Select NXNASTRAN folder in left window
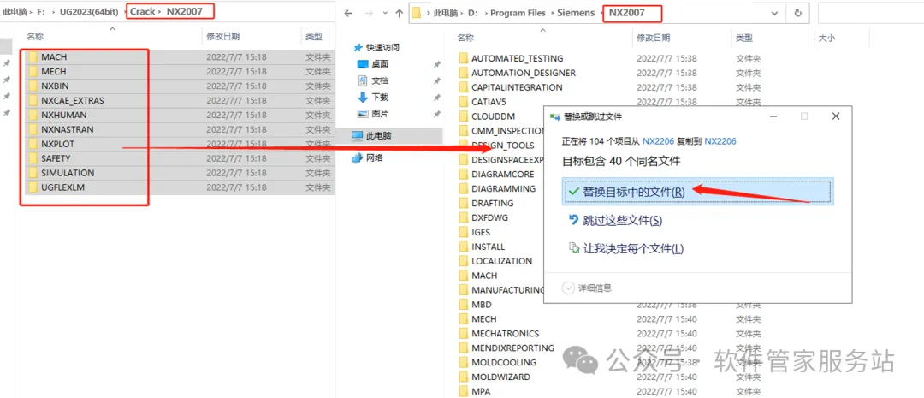Image resolution: width=924 pixels, height=398 pixels. pos(68,129)
